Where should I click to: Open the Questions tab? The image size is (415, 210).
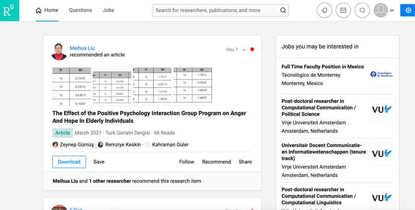click(x=80, y=10)
